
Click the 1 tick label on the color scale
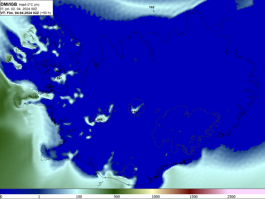tap(39, 197)
